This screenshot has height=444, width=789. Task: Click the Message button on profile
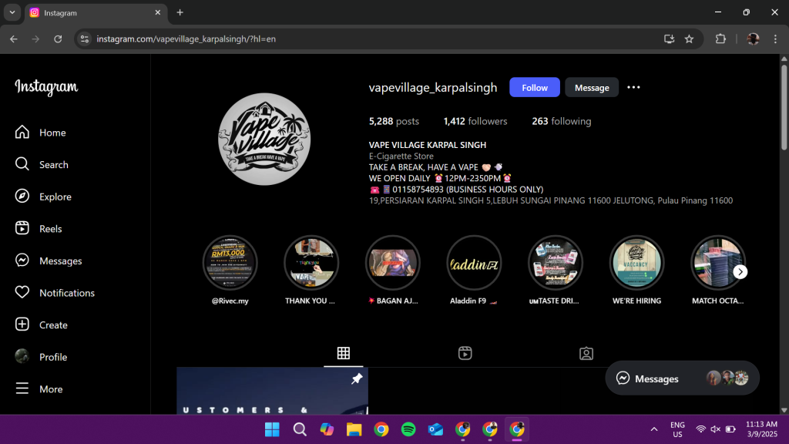point(592,88)
